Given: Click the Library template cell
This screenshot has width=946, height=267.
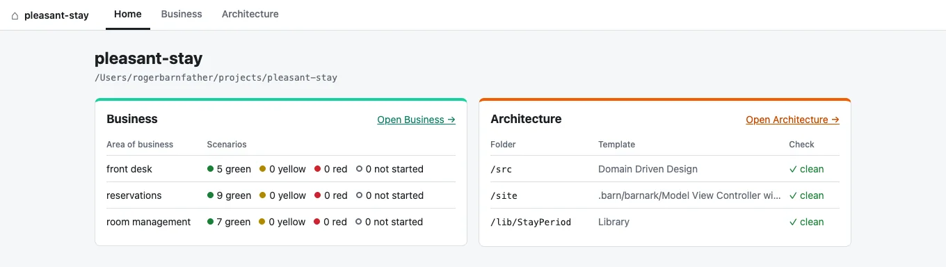Looking at the screenshot, I should 614,222.
